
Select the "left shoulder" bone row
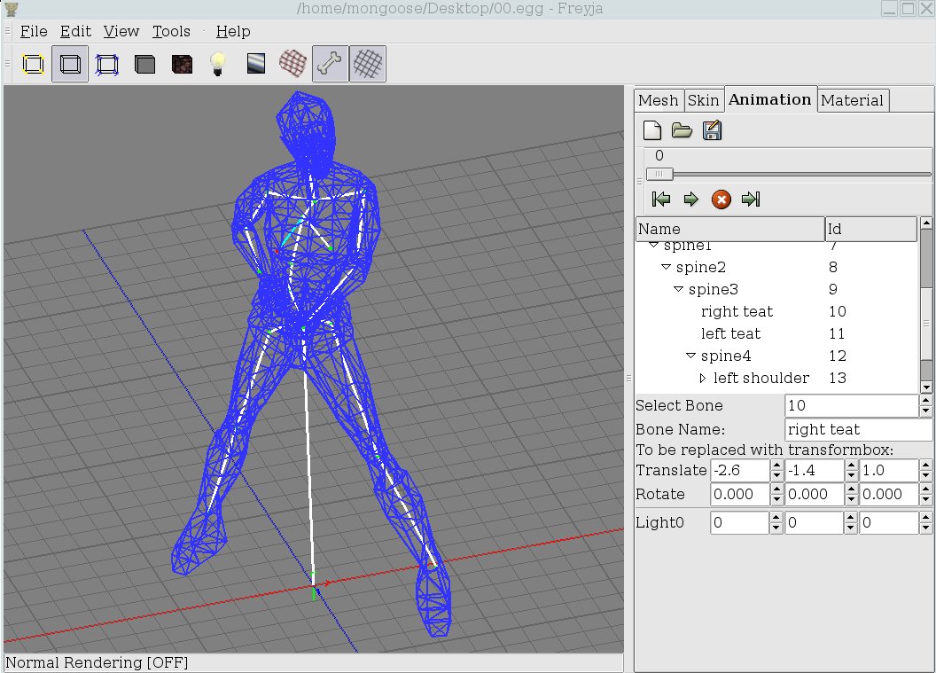coord(776,378)
